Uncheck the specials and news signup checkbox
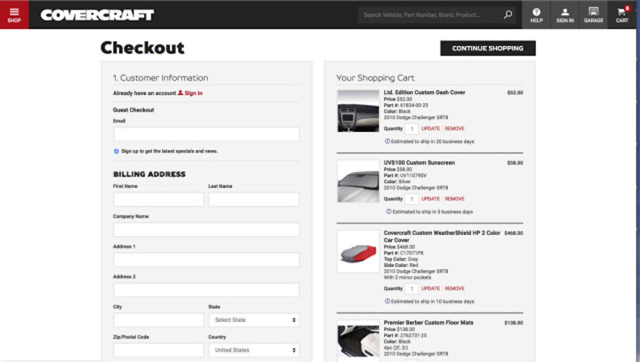 coord(116,151)
